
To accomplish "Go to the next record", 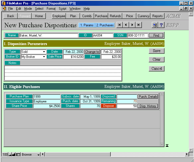I will click(132, 25).
